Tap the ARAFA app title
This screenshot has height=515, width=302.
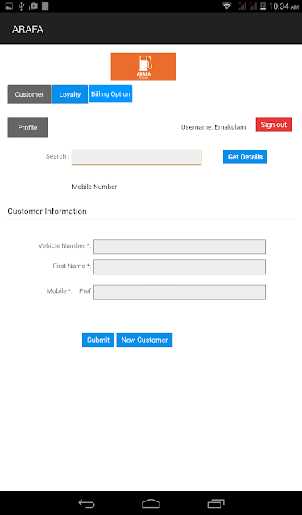click(27, 30)
